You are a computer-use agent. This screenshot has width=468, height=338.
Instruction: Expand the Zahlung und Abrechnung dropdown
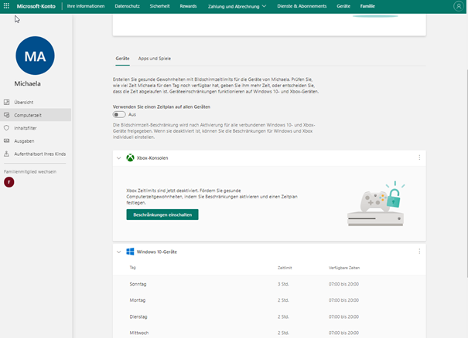[237, 6]
